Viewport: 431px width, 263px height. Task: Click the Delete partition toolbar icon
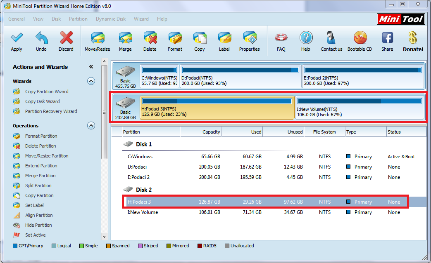[150, 38]
